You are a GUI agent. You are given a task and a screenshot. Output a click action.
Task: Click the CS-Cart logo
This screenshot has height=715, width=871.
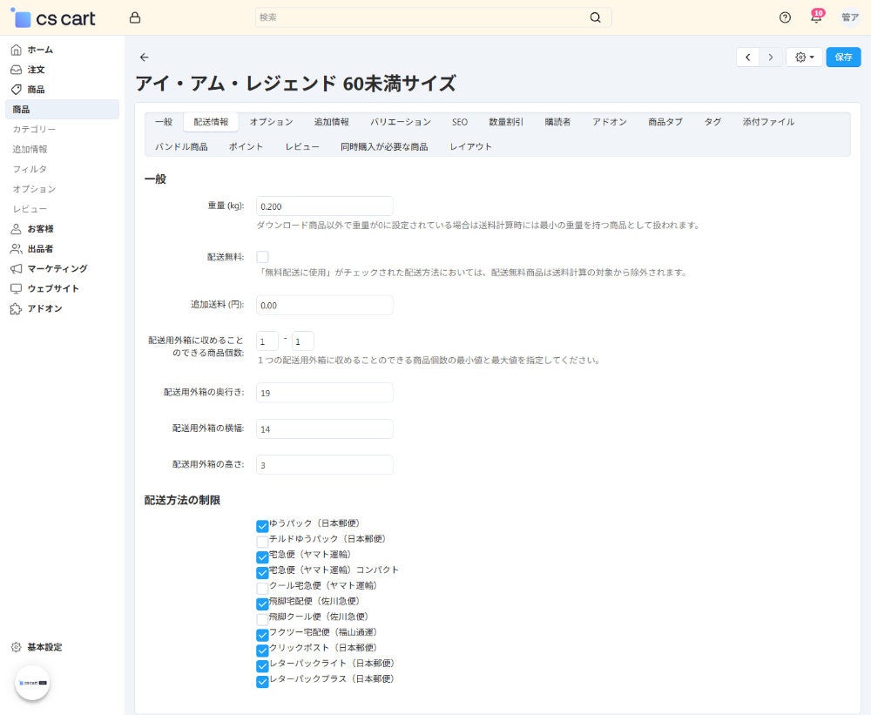[x=53, y=18]
